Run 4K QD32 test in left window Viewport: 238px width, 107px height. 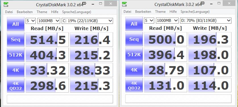click(x=16, y=85)
